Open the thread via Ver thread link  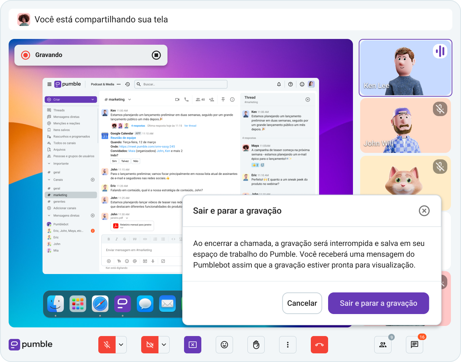coord(190,125)
